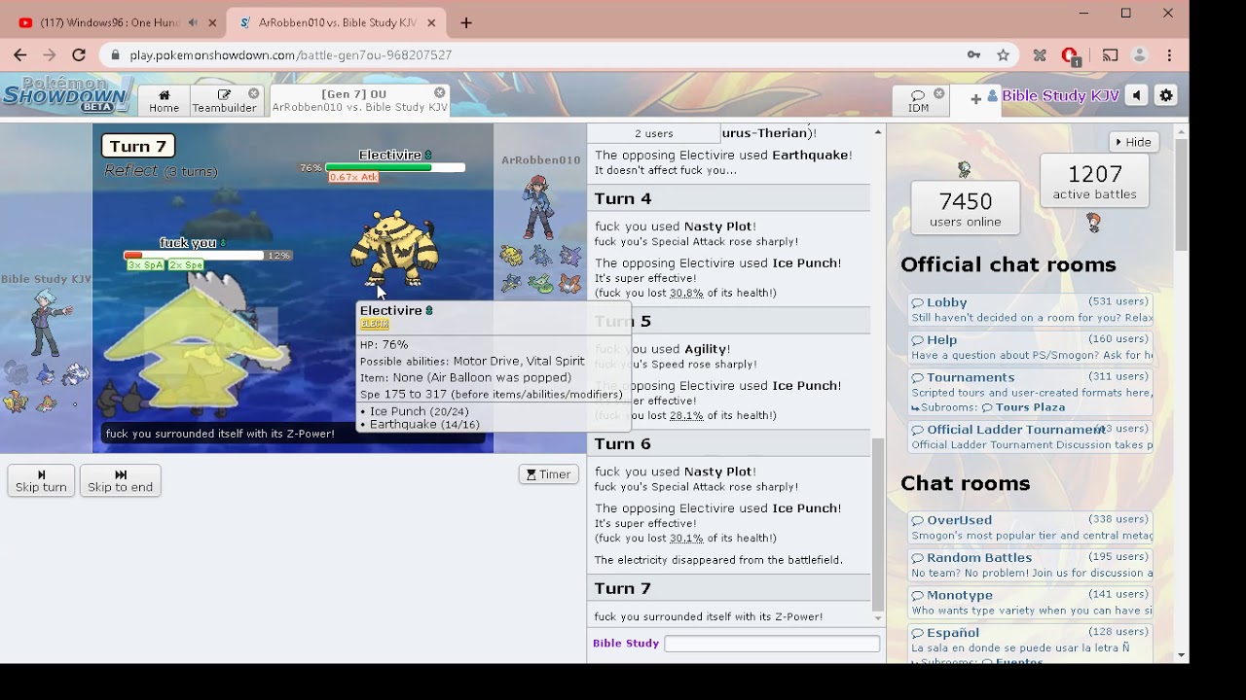The image size is (1246, 700).
Task: Select Bible Study KJV trainer avatar
Action: tap(46, 323)
